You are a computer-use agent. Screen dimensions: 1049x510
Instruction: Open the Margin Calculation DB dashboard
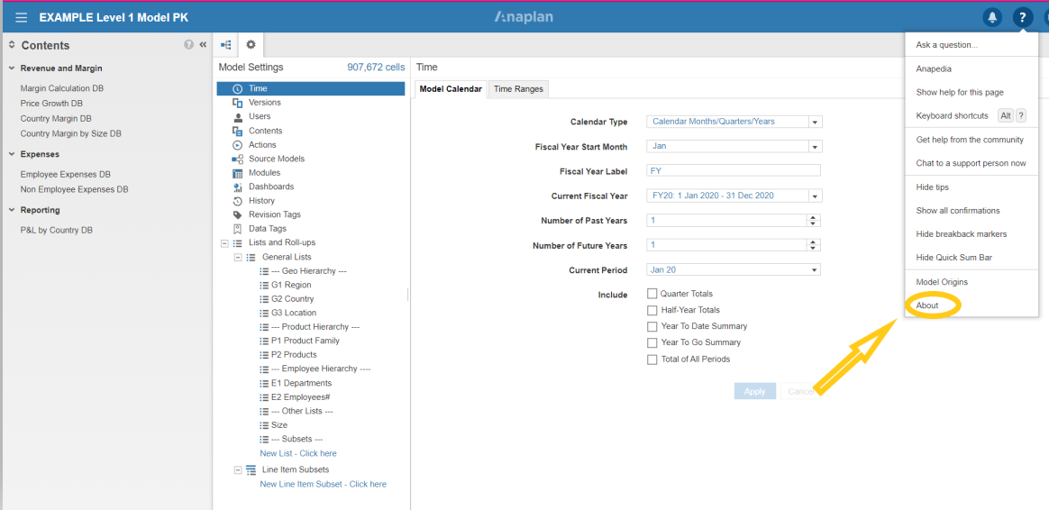[x=62, y=88]
